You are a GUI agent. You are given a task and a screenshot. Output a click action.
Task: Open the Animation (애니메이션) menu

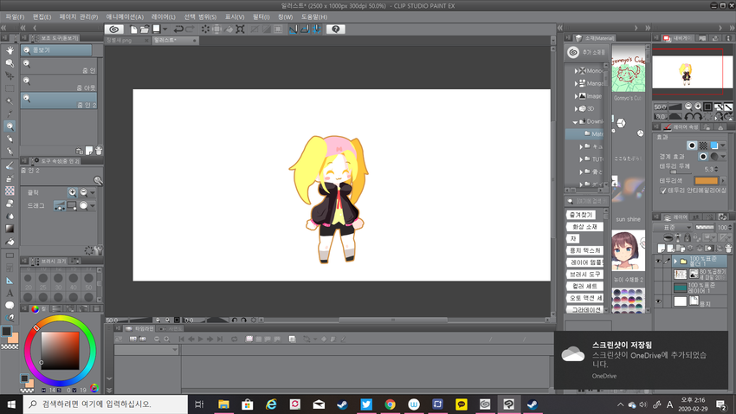point(125,17)
